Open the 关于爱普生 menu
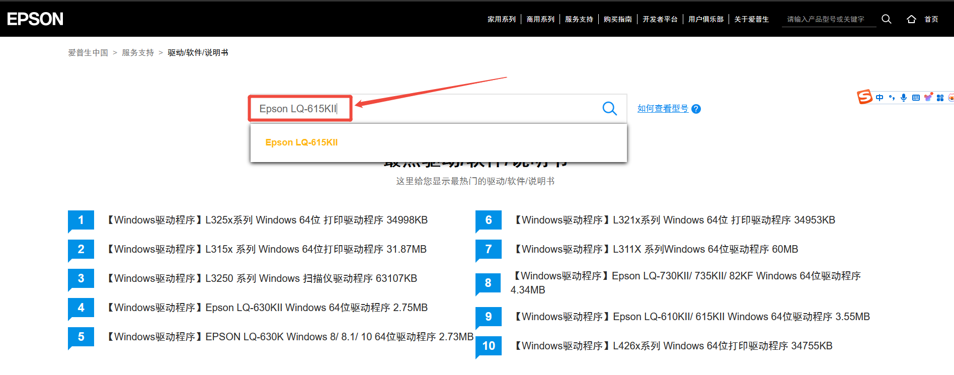The height and width of the screenshot is (375, 954). tap(752, 19)
